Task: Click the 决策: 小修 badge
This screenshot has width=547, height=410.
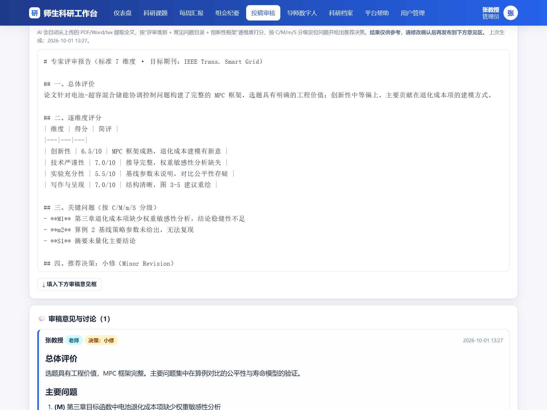Action: pyautogui.click(x=101, y=340)
